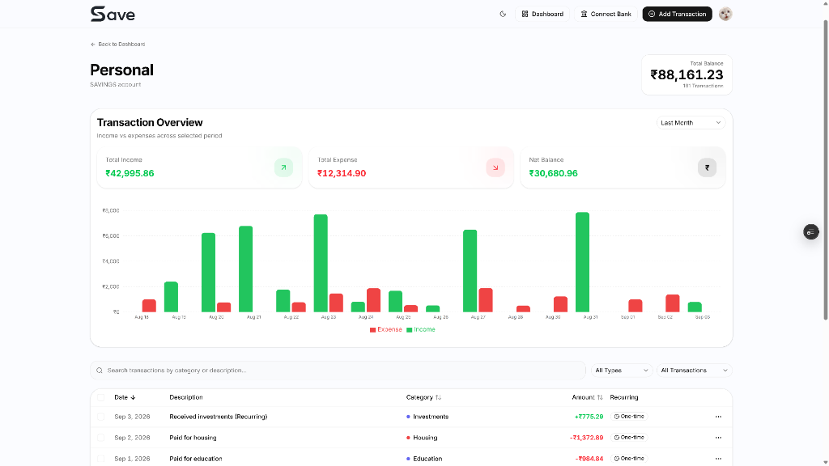Click the Aug 23 income bar
The image size is (829, 466).
tap(321, 263)
